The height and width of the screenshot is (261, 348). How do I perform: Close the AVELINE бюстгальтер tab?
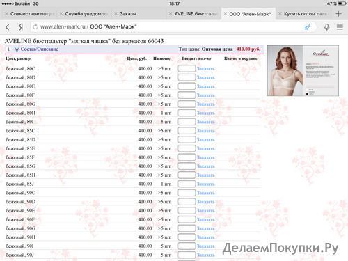(171, 14)
